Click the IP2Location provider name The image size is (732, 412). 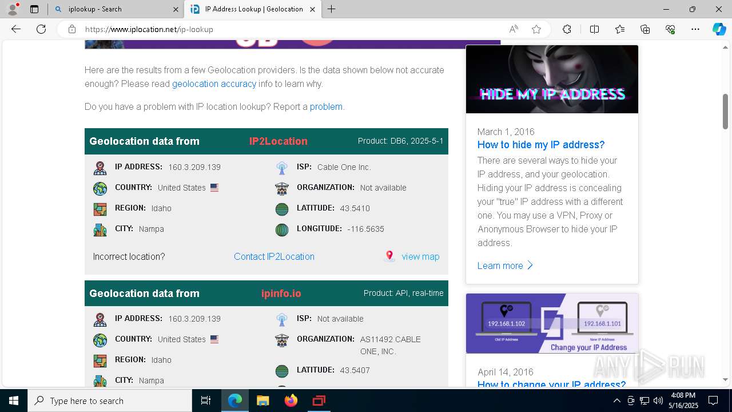pos(279,141)
